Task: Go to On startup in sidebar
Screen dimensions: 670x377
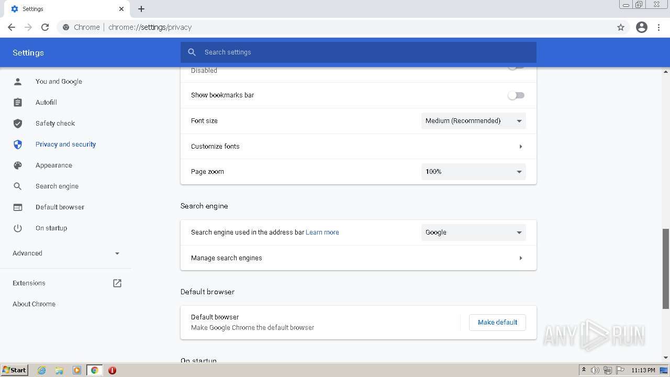Action: tap(51, 228)
